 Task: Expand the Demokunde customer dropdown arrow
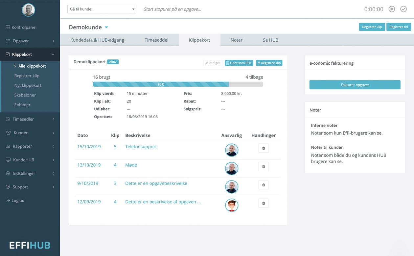click(106, 28)
